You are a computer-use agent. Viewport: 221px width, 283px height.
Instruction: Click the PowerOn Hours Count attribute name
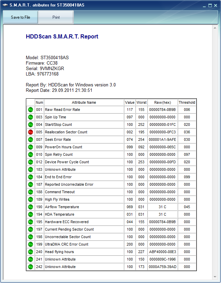click(x=64, y=147)
